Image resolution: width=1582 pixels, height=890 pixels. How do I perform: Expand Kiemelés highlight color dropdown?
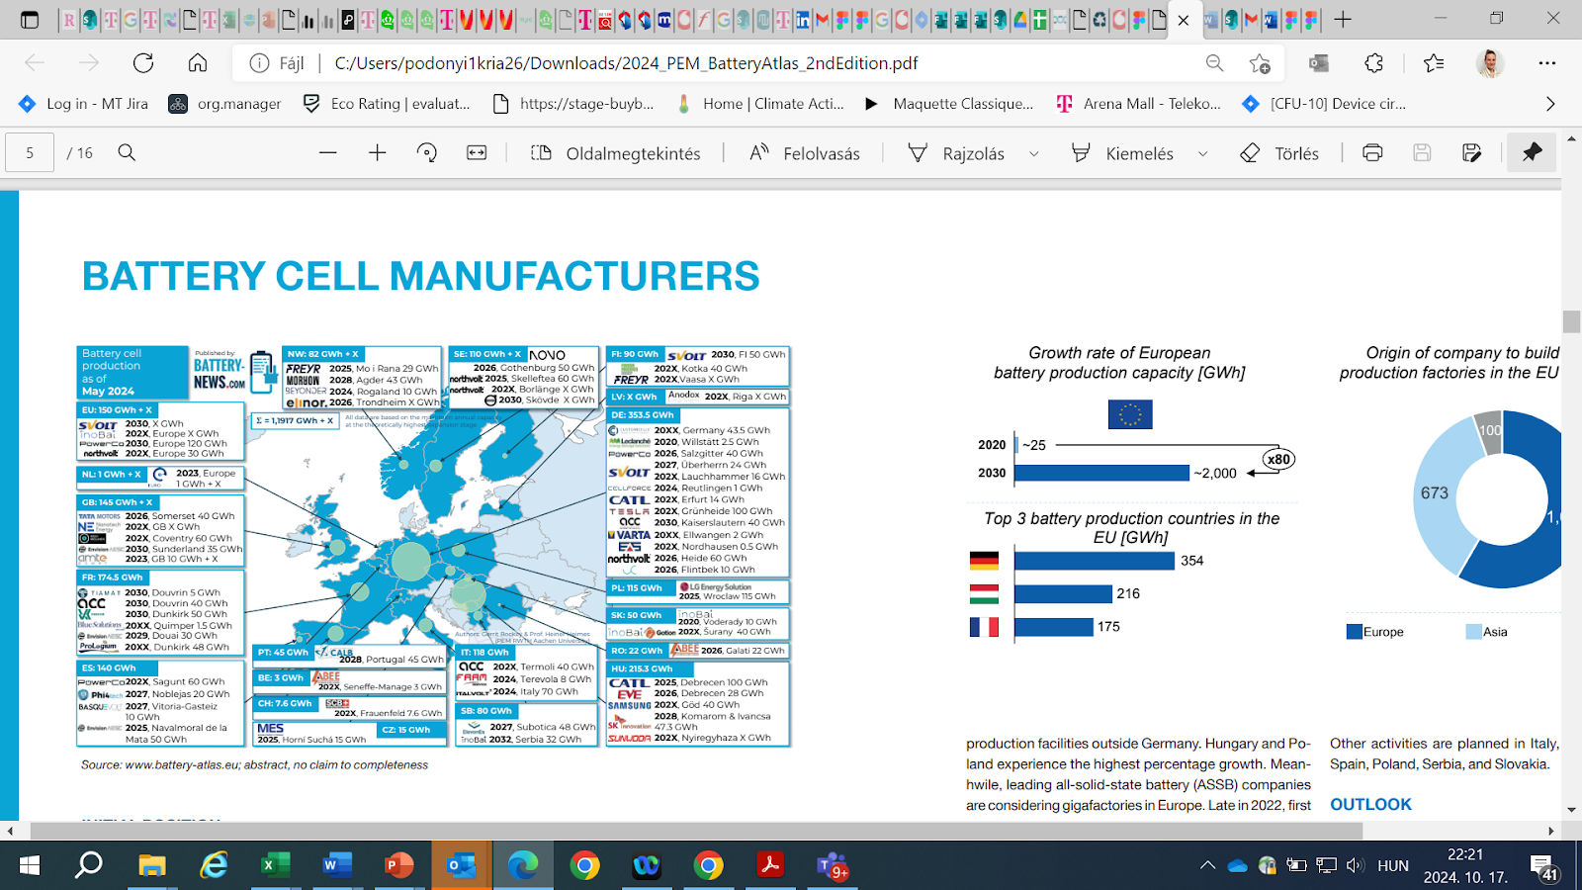(1203, 153)
